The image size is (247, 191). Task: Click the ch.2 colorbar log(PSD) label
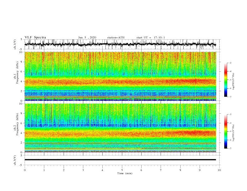point(234,133)
